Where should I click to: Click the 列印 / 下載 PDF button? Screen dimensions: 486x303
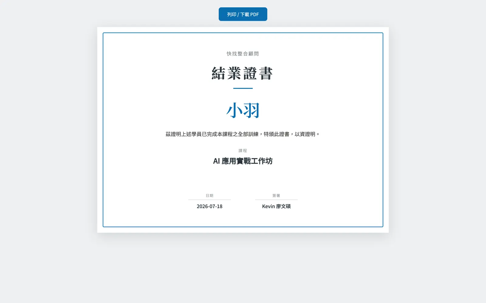point(243,14)
